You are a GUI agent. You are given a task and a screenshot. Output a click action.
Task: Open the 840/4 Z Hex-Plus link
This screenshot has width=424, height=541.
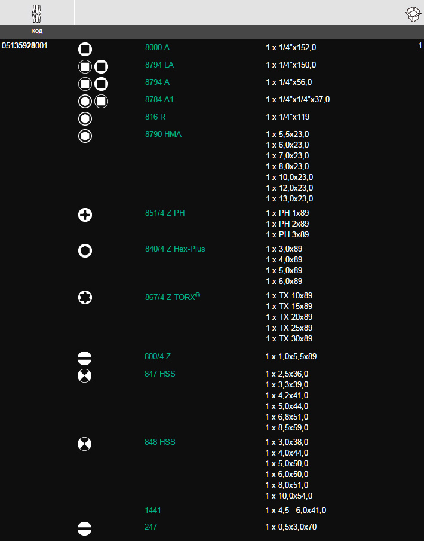175,249
